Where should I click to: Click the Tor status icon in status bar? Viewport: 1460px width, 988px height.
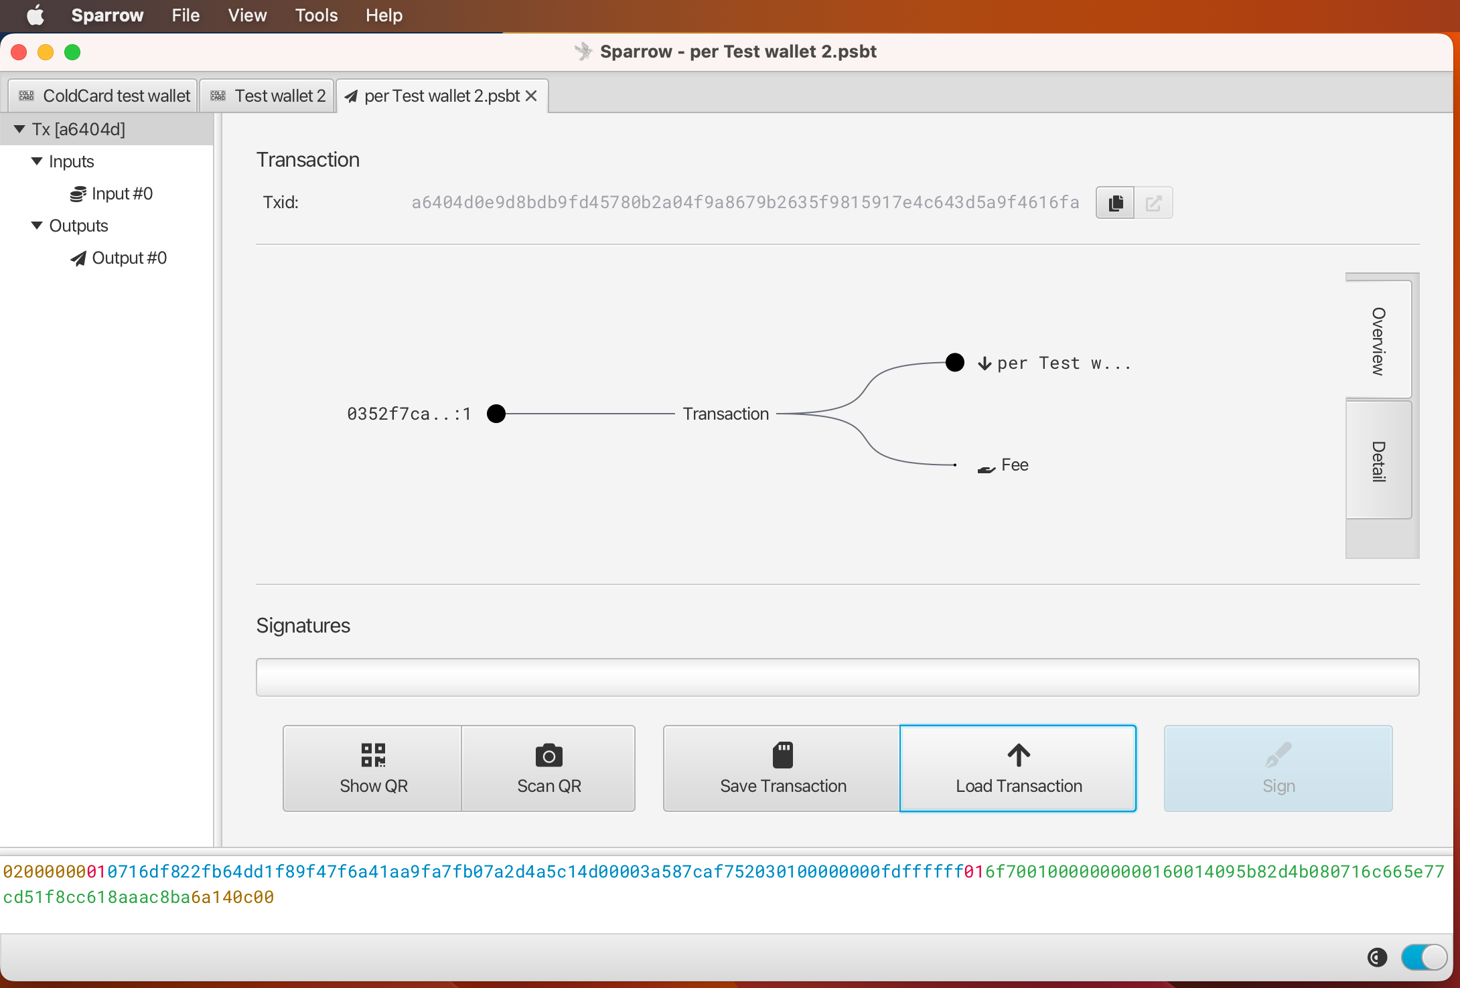click(1377, 958)
